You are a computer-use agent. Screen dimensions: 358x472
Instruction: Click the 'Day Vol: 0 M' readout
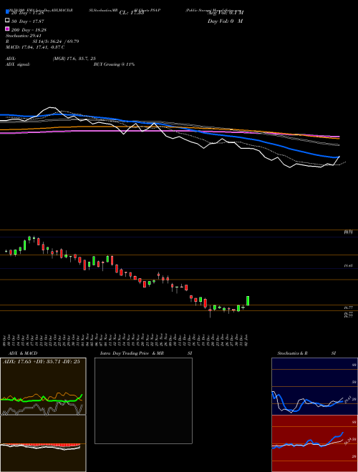tap(225, 21)
